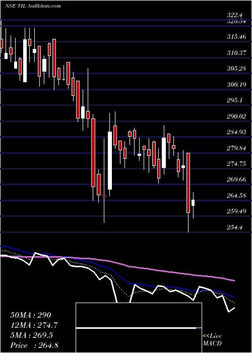Click the last white candlestick near 264

(193, 203)
